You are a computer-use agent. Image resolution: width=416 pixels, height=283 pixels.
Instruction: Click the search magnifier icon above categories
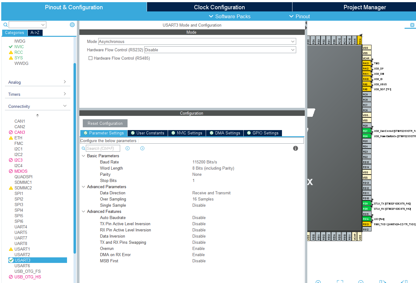click(x=5, y=25)
